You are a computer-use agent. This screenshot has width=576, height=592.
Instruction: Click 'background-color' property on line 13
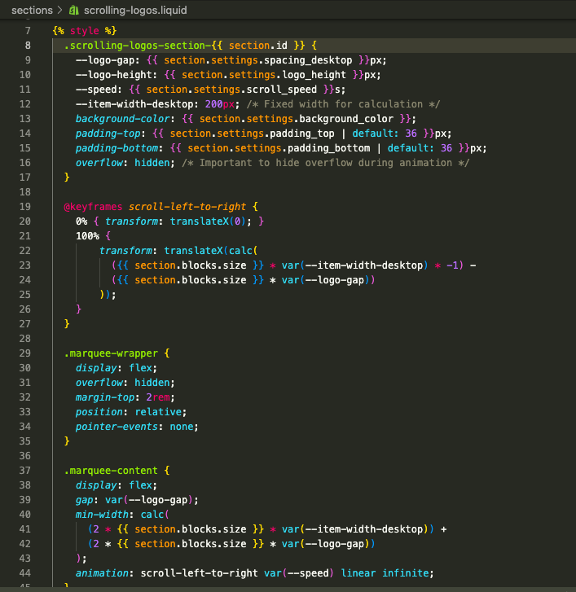tap(123, 119)
